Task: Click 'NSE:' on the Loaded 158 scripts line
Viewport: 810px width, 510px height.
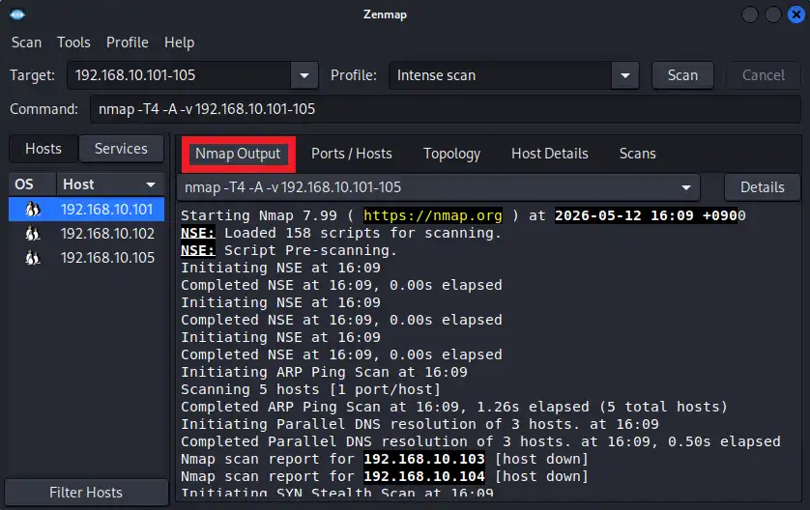Action: 198,233
